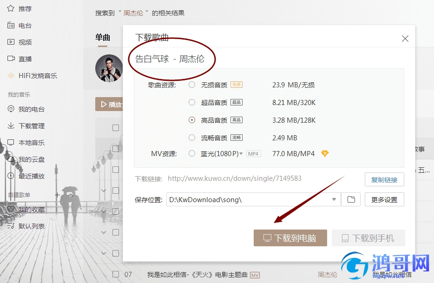Viewport: 434px width, 283px height.
Task: Click the 超品 quality badge
Action: tap(237, 102)
